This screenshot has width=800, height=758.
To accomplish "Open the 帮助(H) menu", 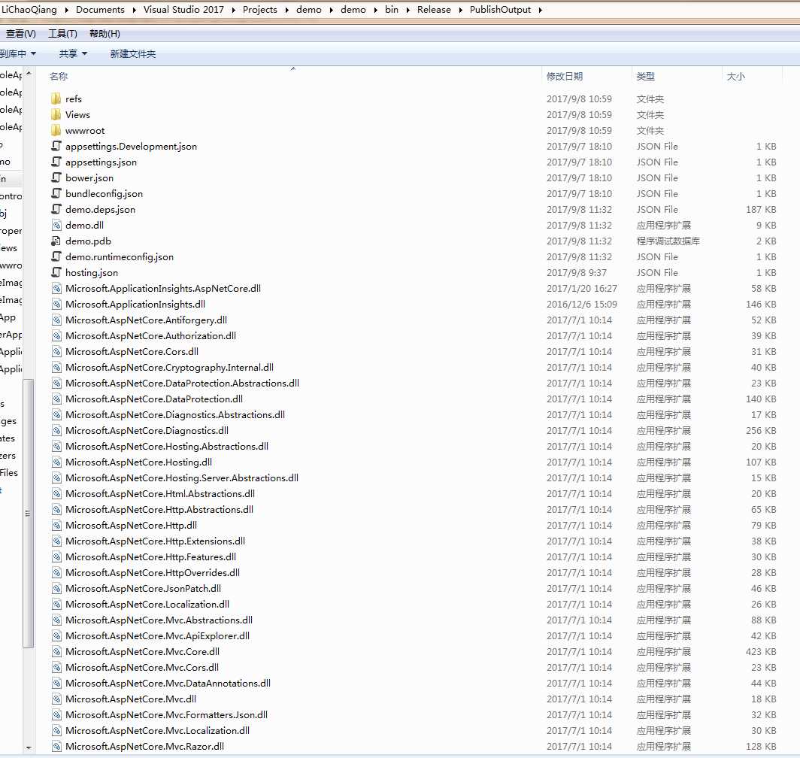I will pos(105,34).
